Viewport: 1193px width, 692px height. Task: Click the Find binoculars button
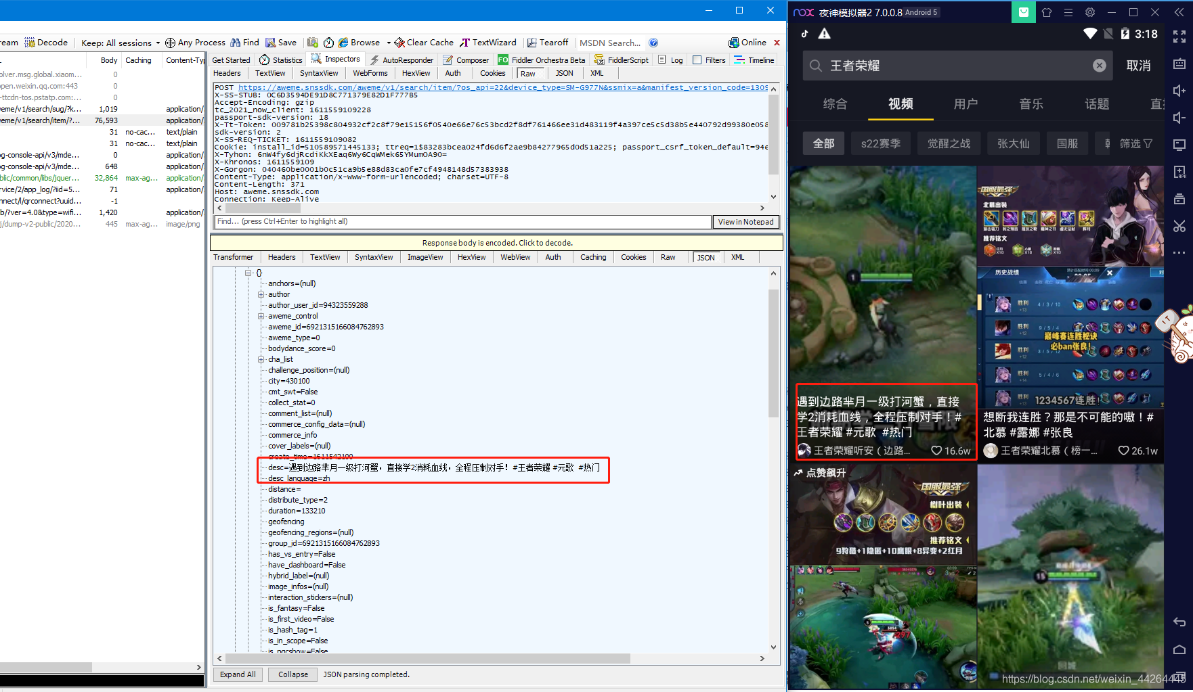tap(244, 43)
